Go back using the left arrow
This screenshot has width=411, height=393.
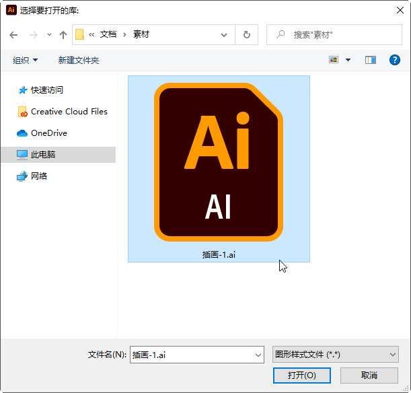(x=13, y=35)
